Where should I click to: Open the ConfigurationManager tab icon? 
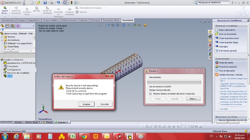point(12,26)
